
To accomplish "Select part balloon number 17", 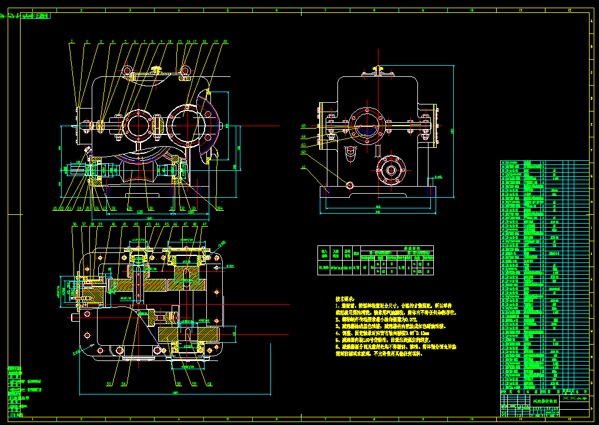I will [195, 42].
